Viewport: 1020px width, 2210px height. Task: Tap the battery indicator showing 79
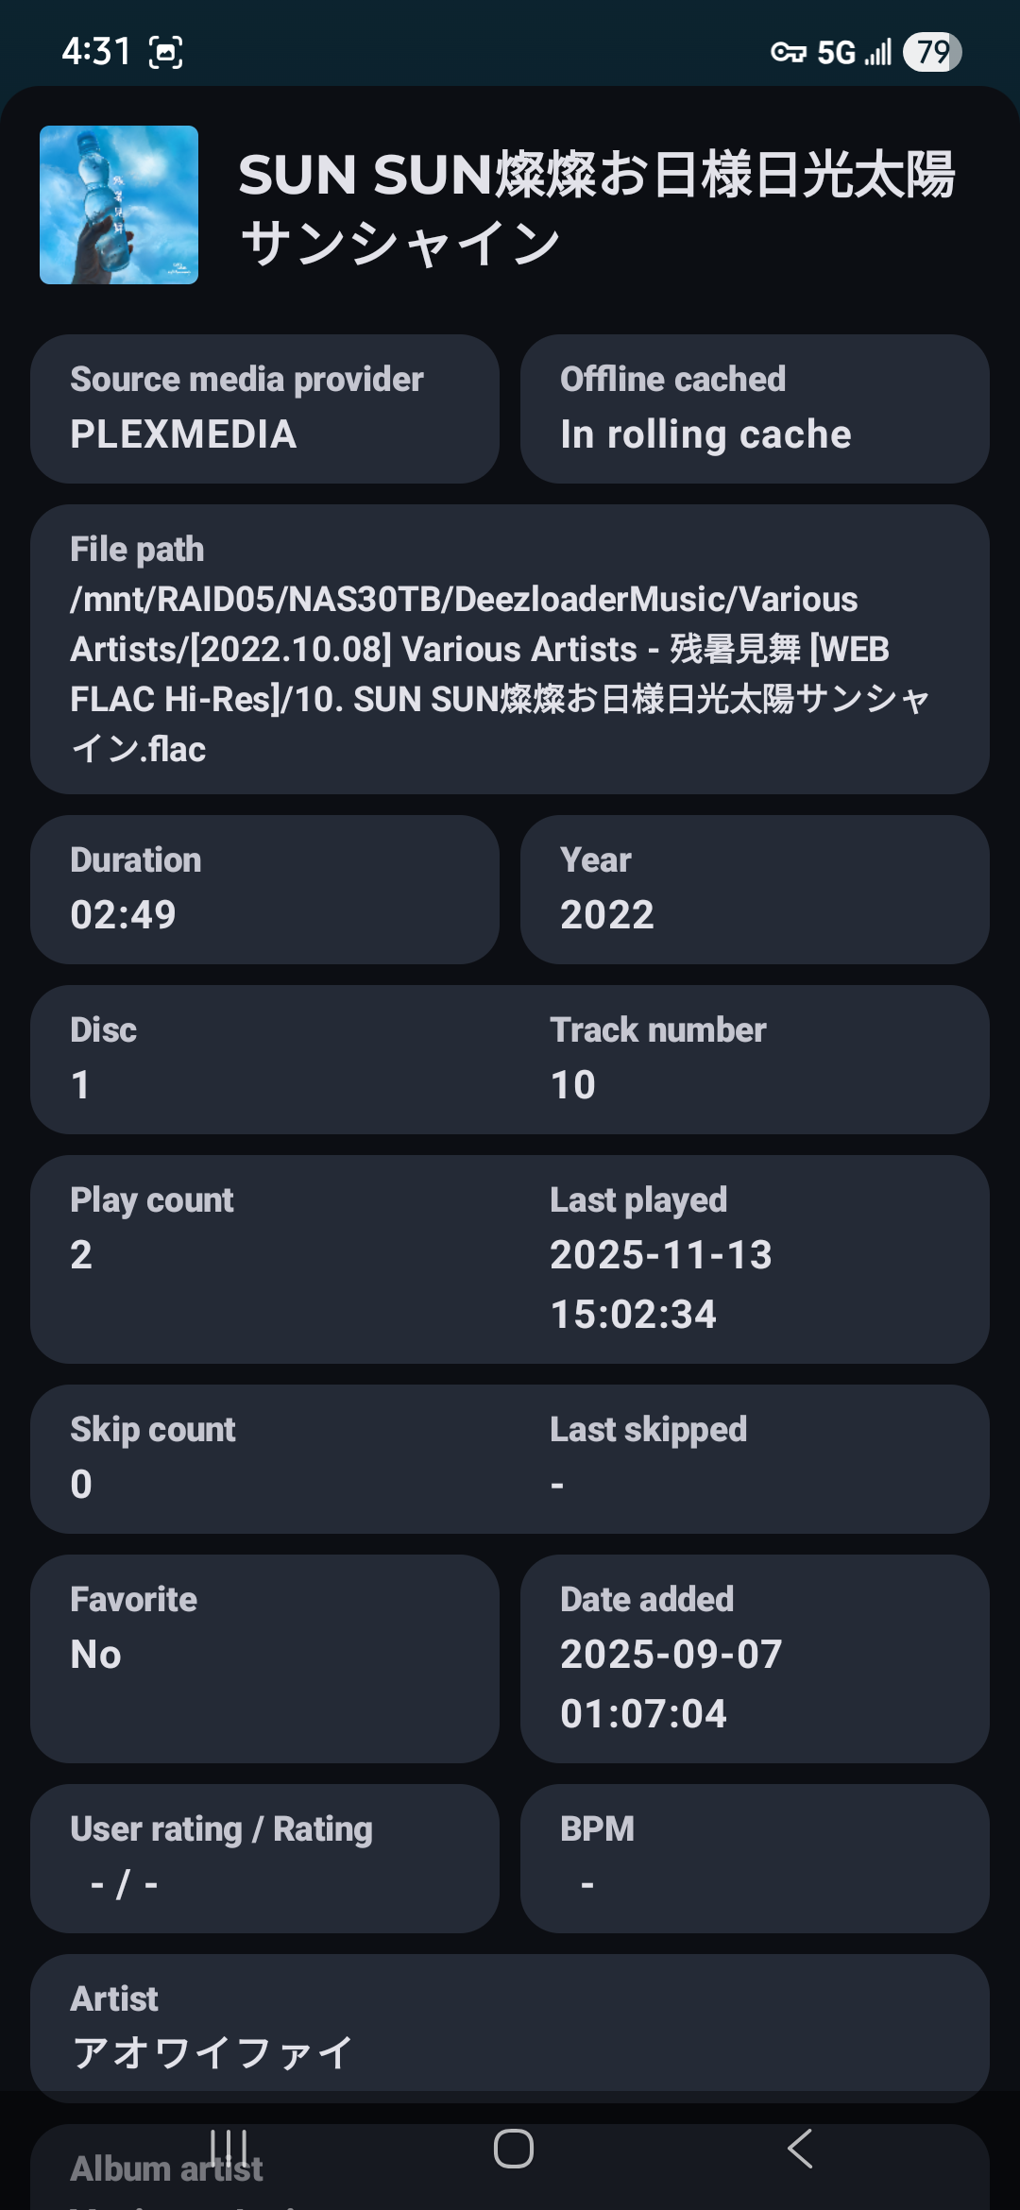[932, 52]
